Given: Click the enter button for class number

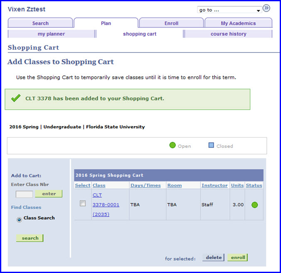Looking at the screenshot, I should coord(49,194).
